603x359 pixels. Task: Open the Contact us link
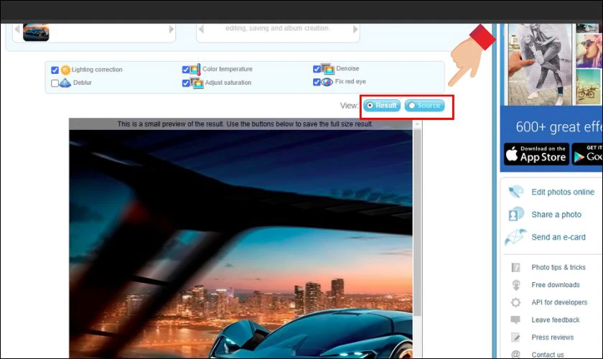point(548,355)
